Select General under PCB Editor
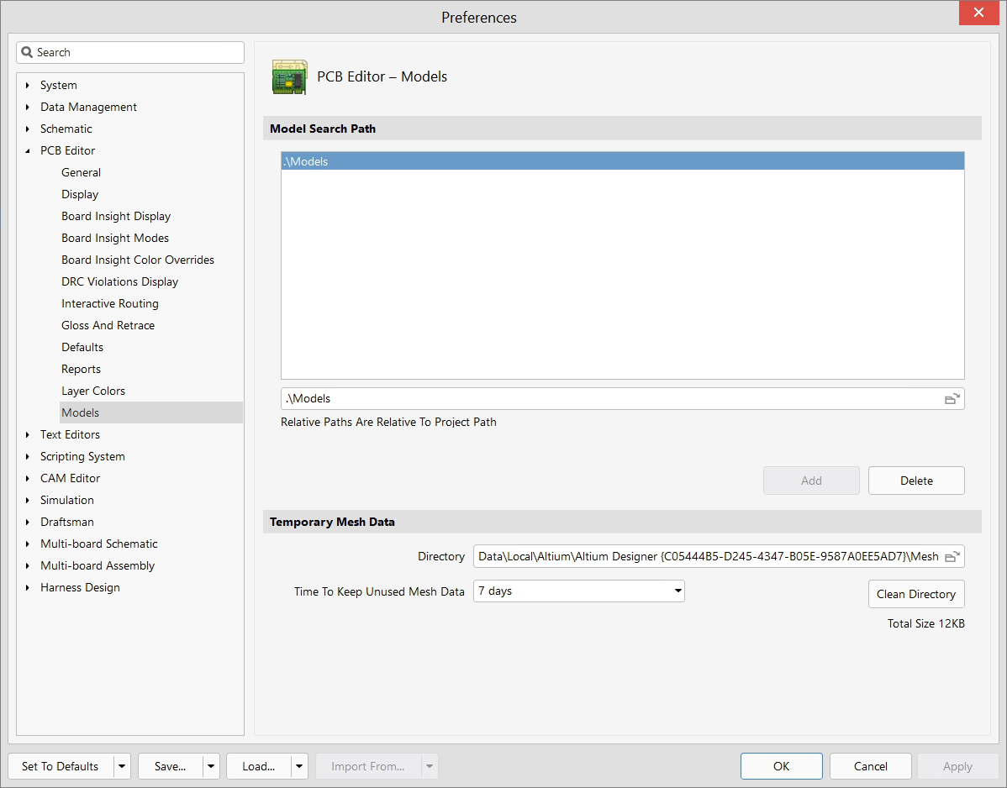1007x788 pixels. click(x=81, y=172)
